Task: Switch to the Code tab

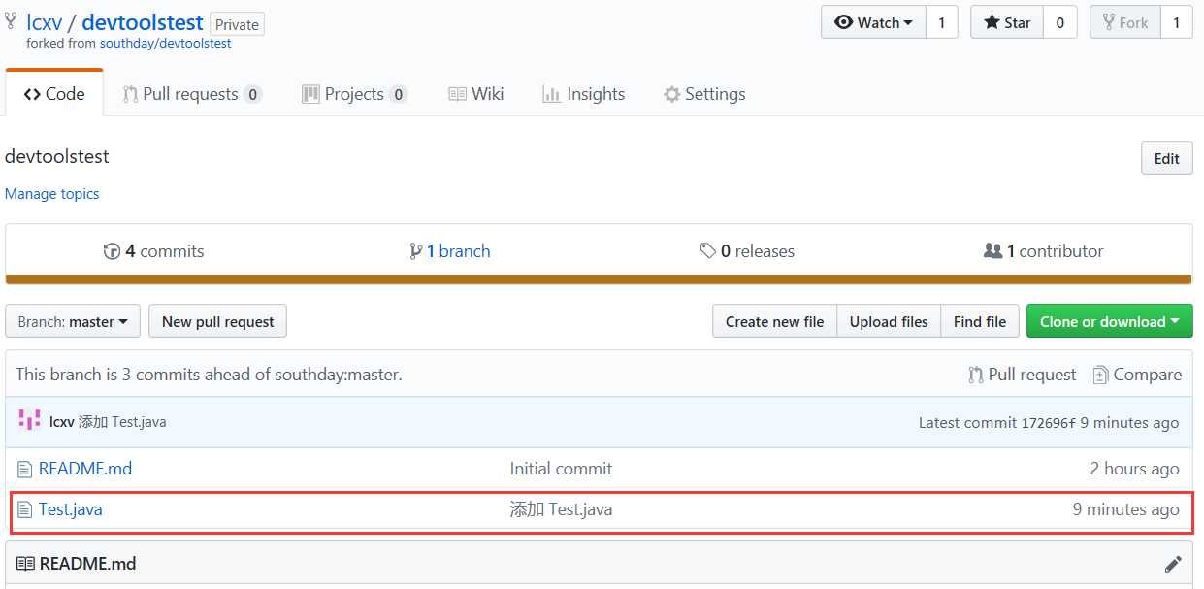Action: coord(54,94)
